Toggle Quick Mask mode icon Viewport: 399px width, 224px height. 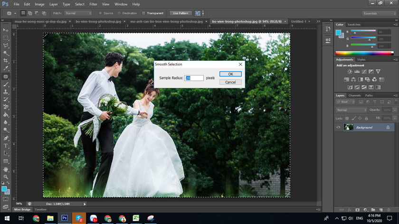[x=6, y=199]
